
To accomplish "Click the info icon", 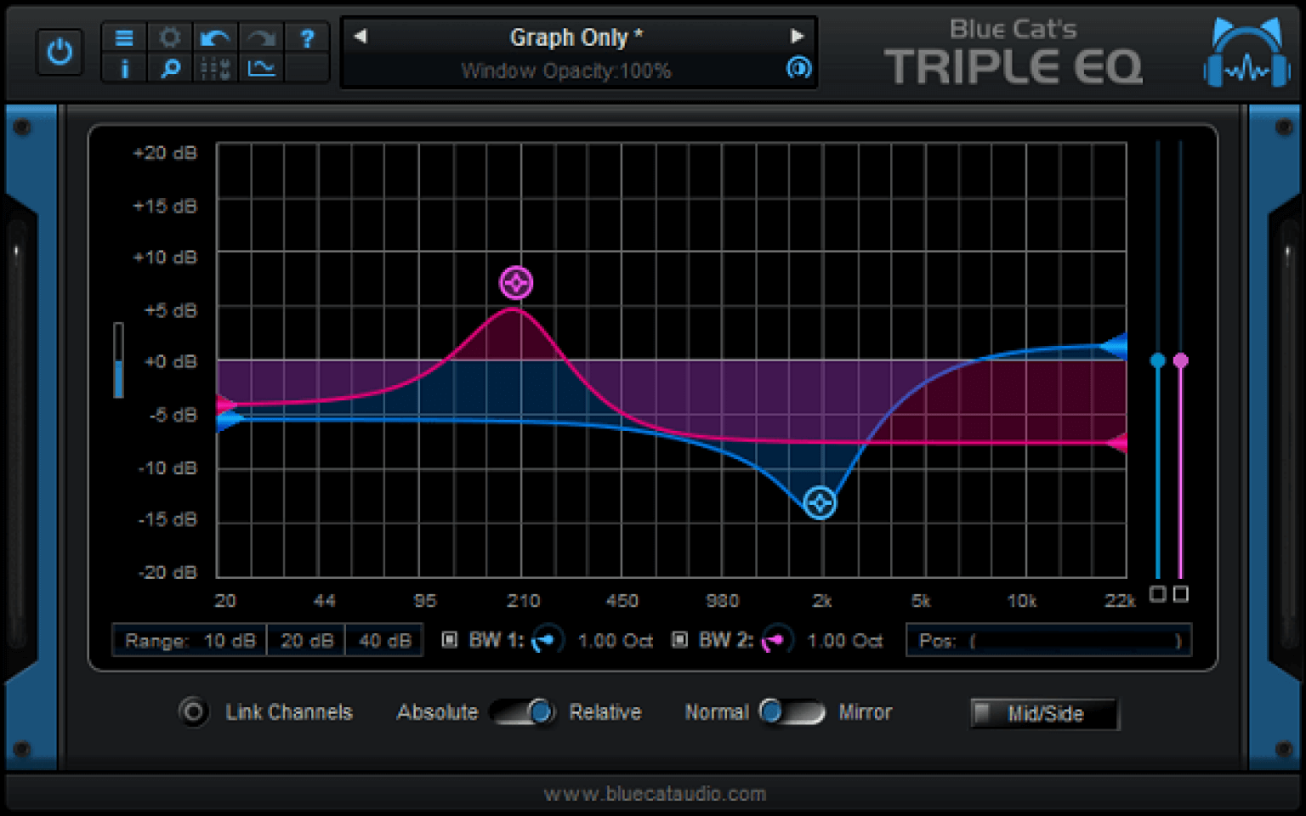I will (123, 69).
